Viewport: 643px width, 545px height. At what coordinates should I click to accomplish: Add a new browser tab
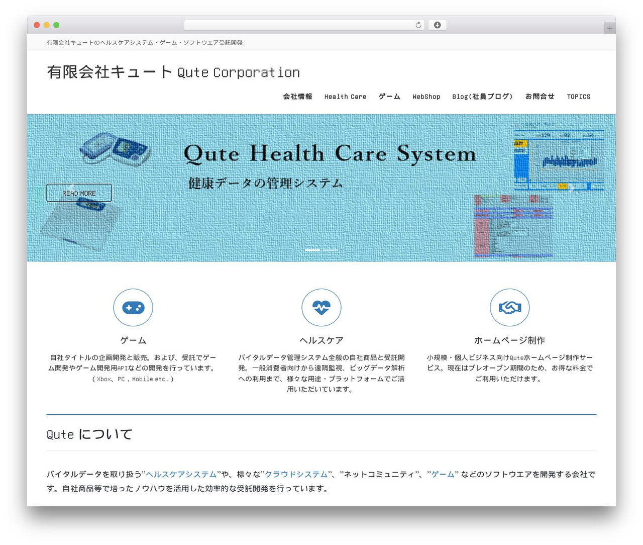coord(609,29)
